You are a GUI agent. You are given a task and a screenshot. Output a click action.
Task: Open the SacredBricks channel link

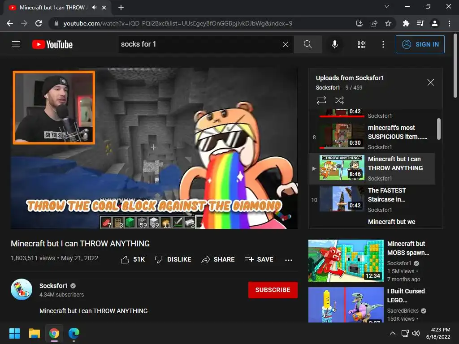403,311
